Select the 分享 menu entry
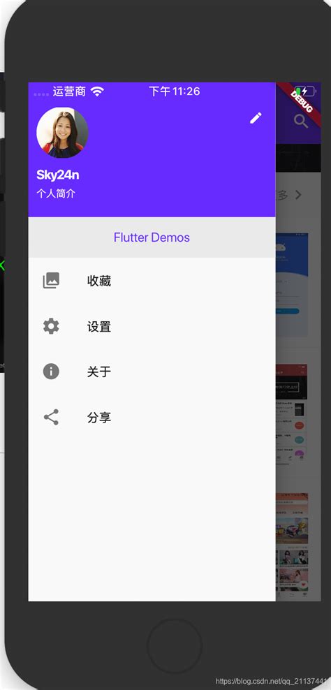This screenshot has width=331, height=690. point(152,417)
